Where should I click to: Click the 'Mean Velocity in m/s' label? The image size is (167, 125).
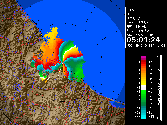pyautogui.click(x=159, y=87)
